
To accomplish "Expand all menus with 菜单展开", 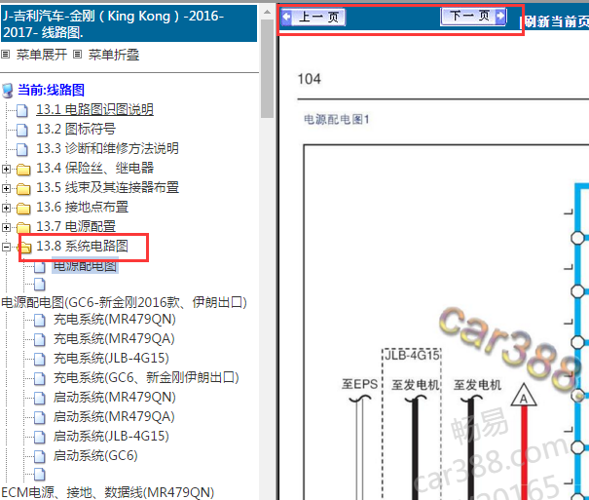I will pos(42,55).
